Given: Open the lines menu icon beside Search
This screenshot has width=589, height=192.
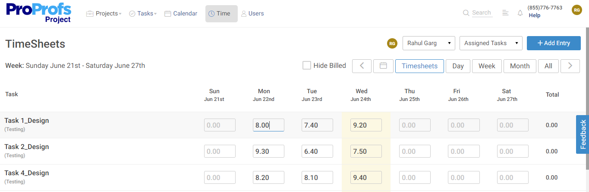Looking at the screenshot, I should [x=506, y=13].
